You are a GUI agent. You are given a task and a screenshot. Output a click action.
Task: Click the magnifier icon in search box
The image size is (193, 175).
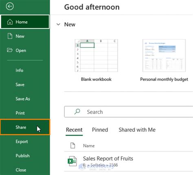coord(77,112)
